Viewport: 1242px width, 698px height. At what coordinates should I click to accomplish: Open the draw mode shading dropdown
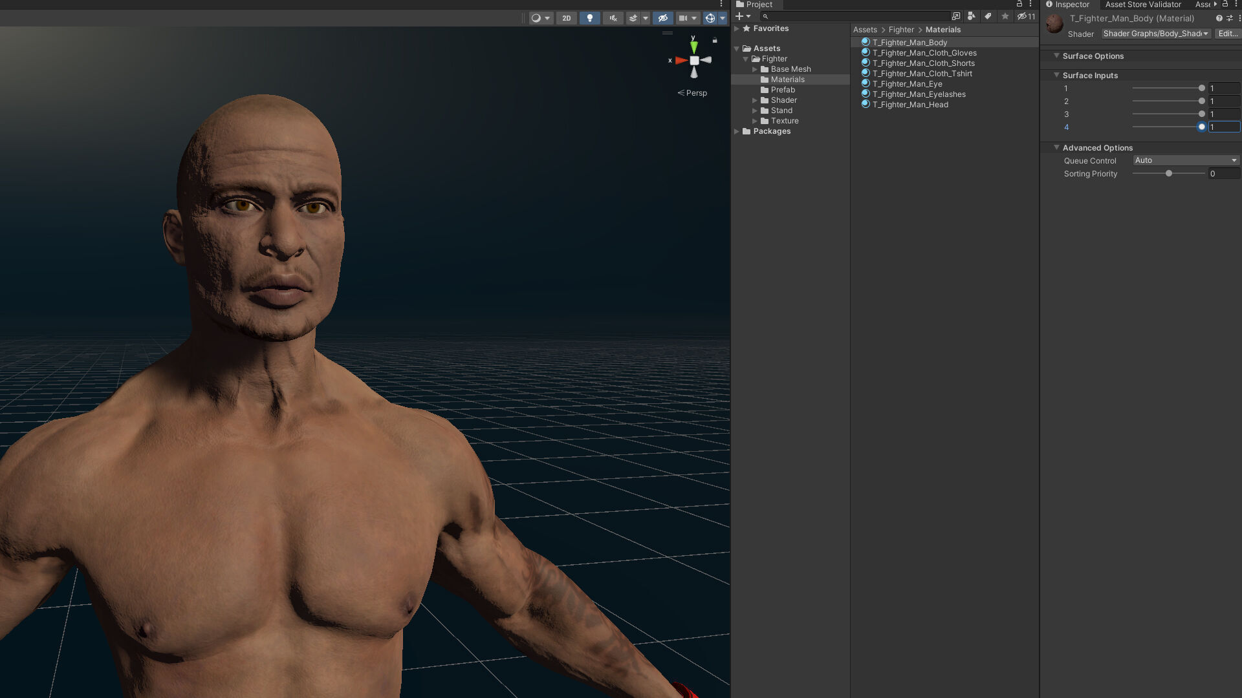(540, 18)
